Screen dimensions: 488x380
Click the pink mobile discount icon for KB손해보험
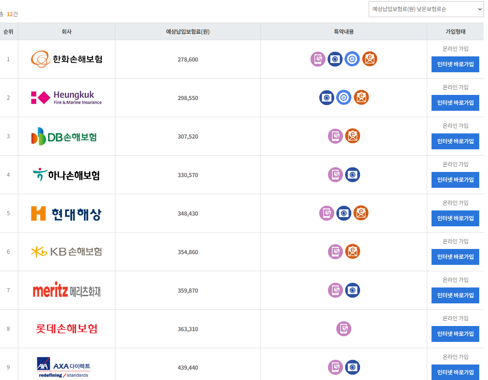[335, 252]
